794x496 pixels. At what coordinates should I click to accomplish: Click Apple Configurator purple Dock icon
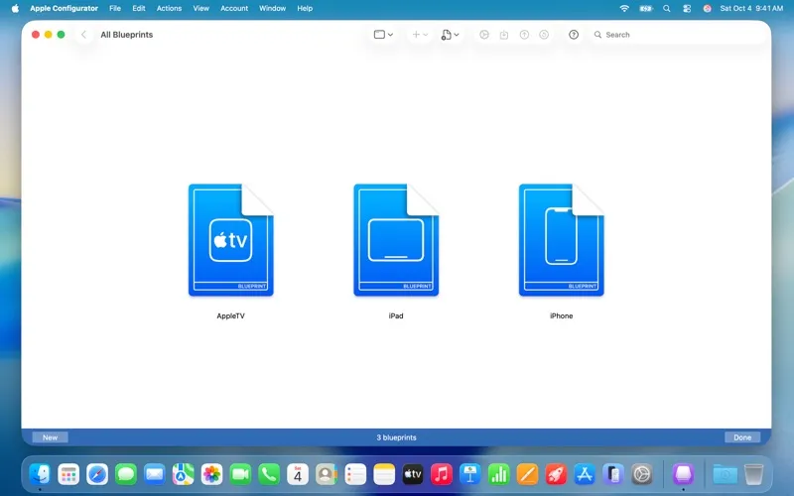(x=683, y=474)
